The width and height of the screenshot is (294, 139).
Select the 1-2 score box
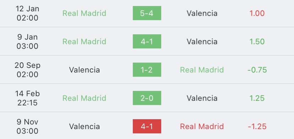point(147,70)
